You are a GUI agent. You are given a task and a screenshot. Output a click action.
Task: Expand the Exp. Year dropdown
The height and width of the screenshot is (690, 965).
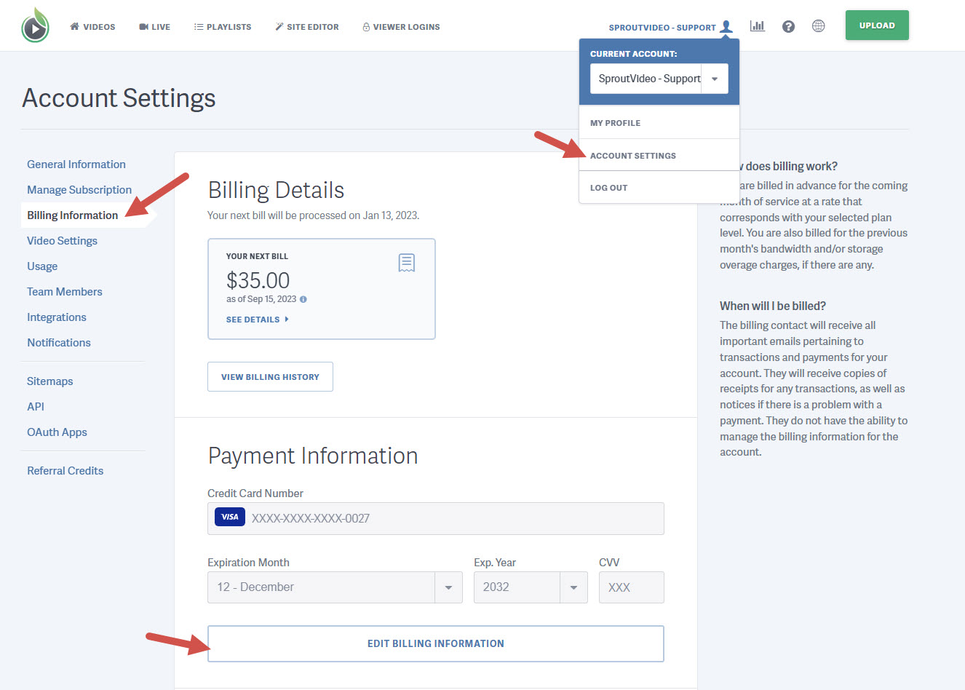click(573, 587)
